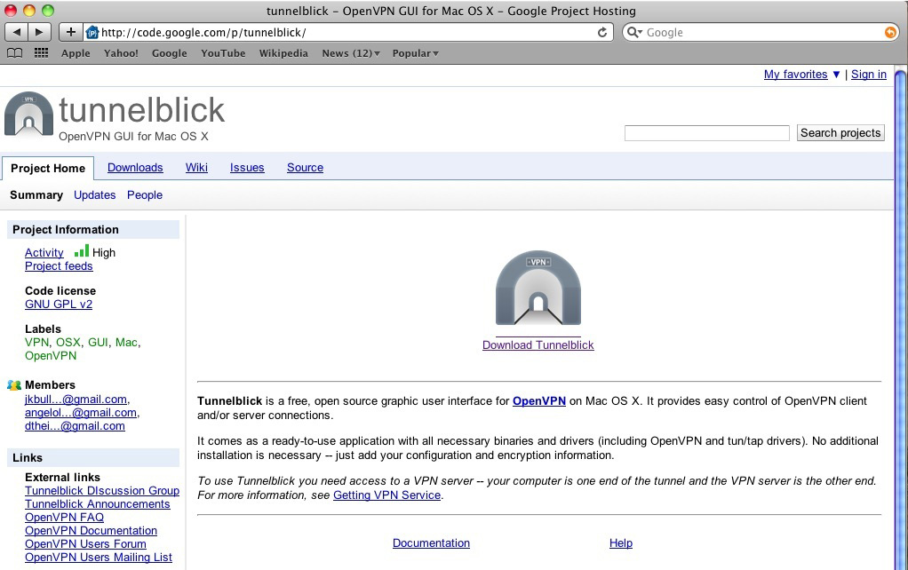Open the Help link
The height and width of the screenshot is (570, 908).
coord(621,542)
